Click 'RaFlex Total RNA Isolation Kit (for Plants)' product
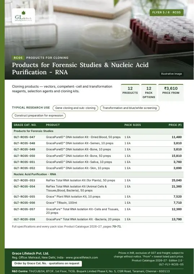The image size is (194, 274). (x=80, y=180)
